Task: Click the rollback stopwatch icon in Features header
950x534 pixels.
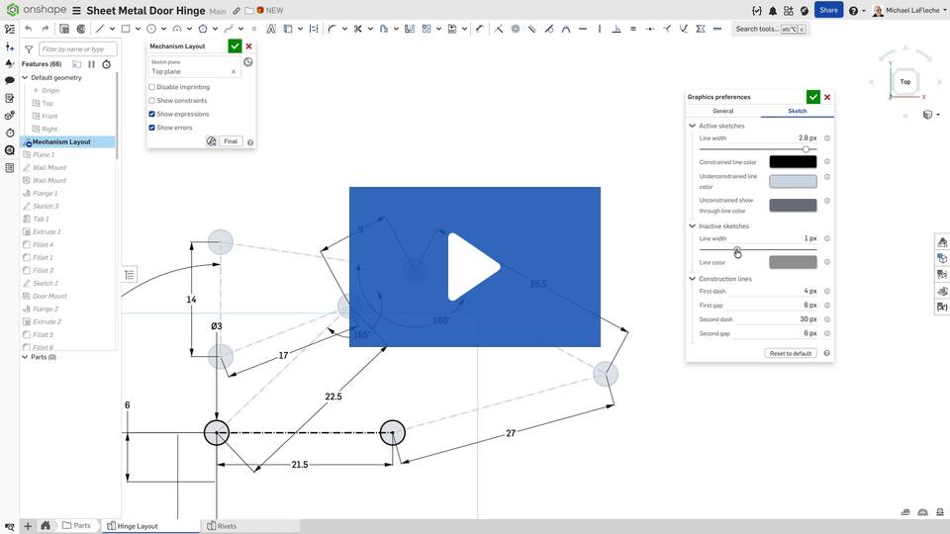Action: tap(107, 64)
